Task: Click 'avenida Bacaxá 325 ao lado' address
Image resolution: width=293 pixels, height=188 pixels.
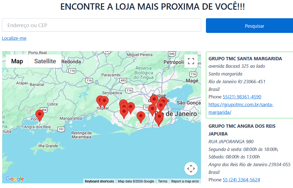Action: pos(237,66)
